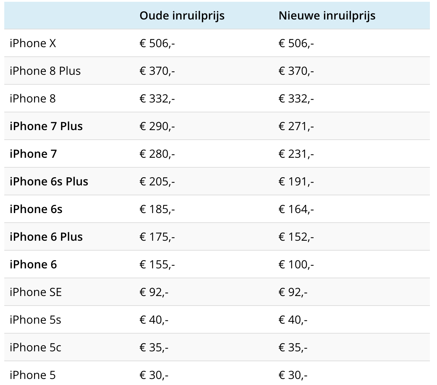Click the old € 290,- price
This screenshot has height=385, width=437.
pos(157,126)
